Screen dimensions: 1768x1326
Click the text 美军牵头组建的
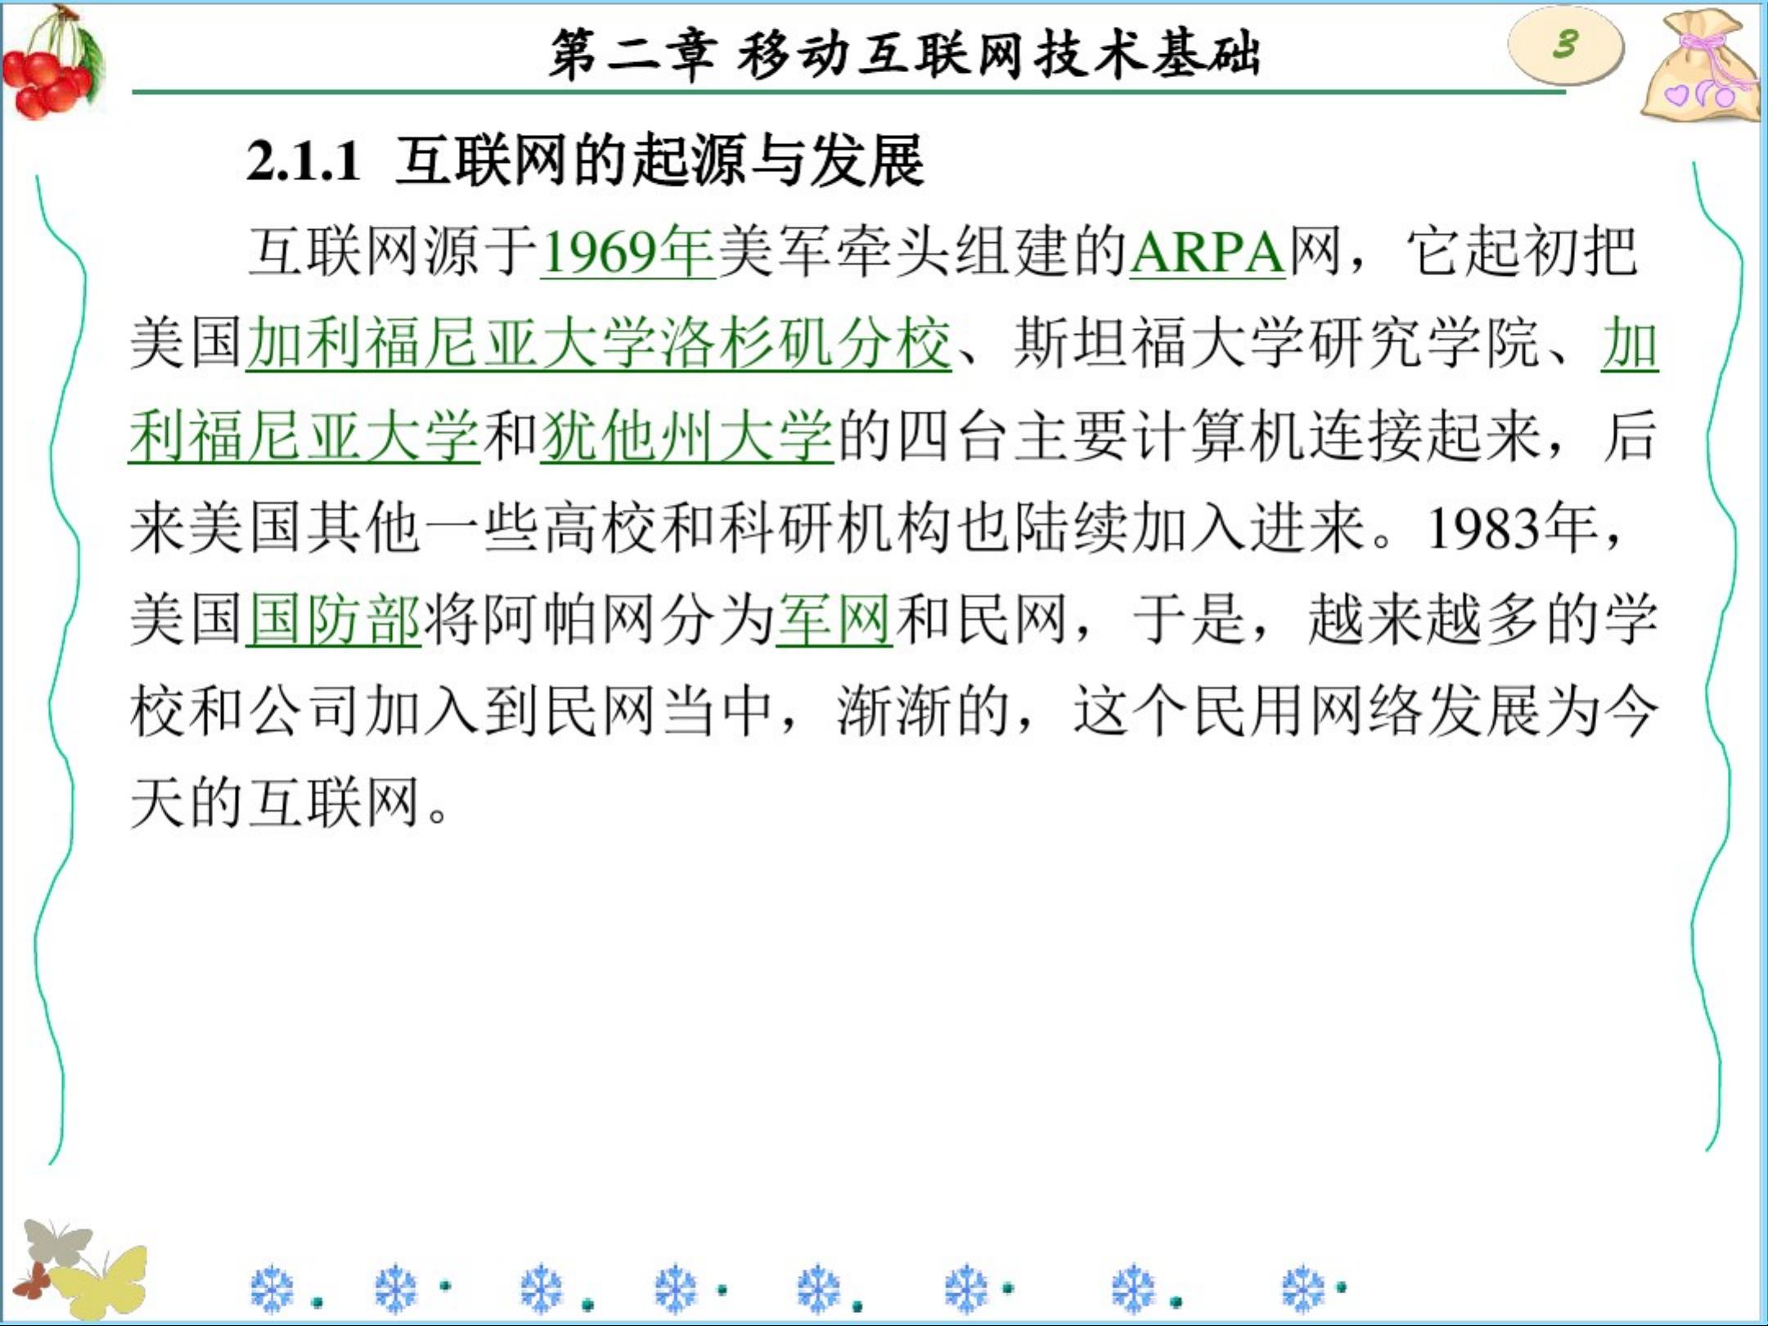point(923,251)
